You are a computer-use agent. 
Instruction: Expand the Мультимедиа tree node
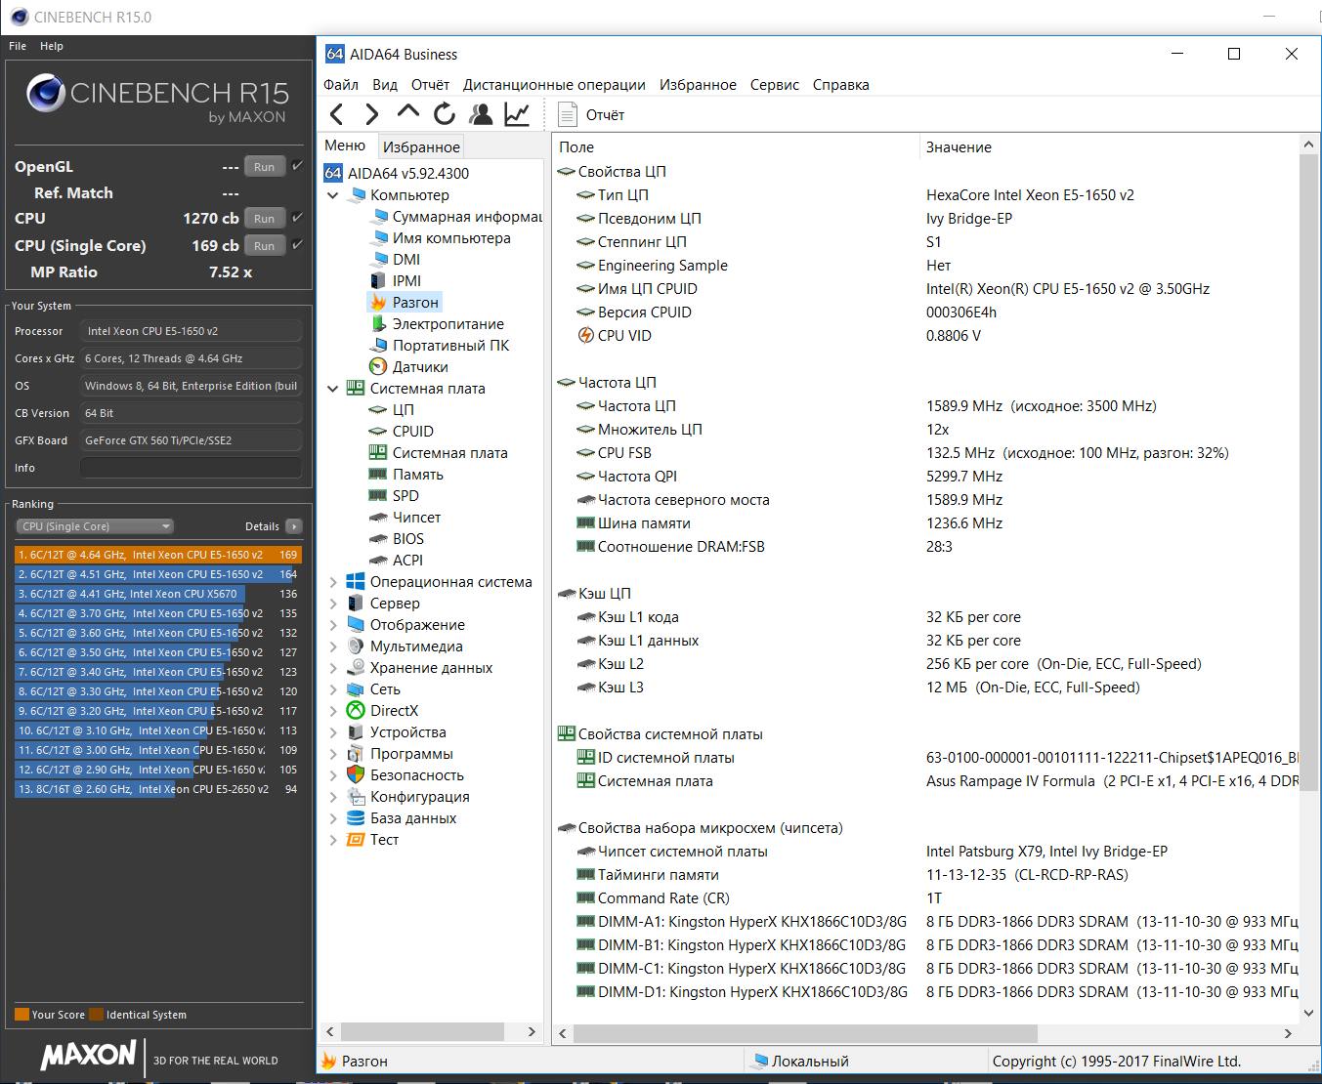(x=333, y=646)
